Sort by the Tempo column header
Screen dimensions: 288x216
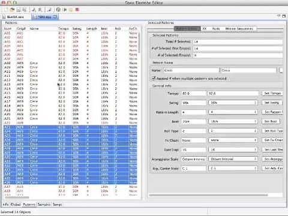64,29
